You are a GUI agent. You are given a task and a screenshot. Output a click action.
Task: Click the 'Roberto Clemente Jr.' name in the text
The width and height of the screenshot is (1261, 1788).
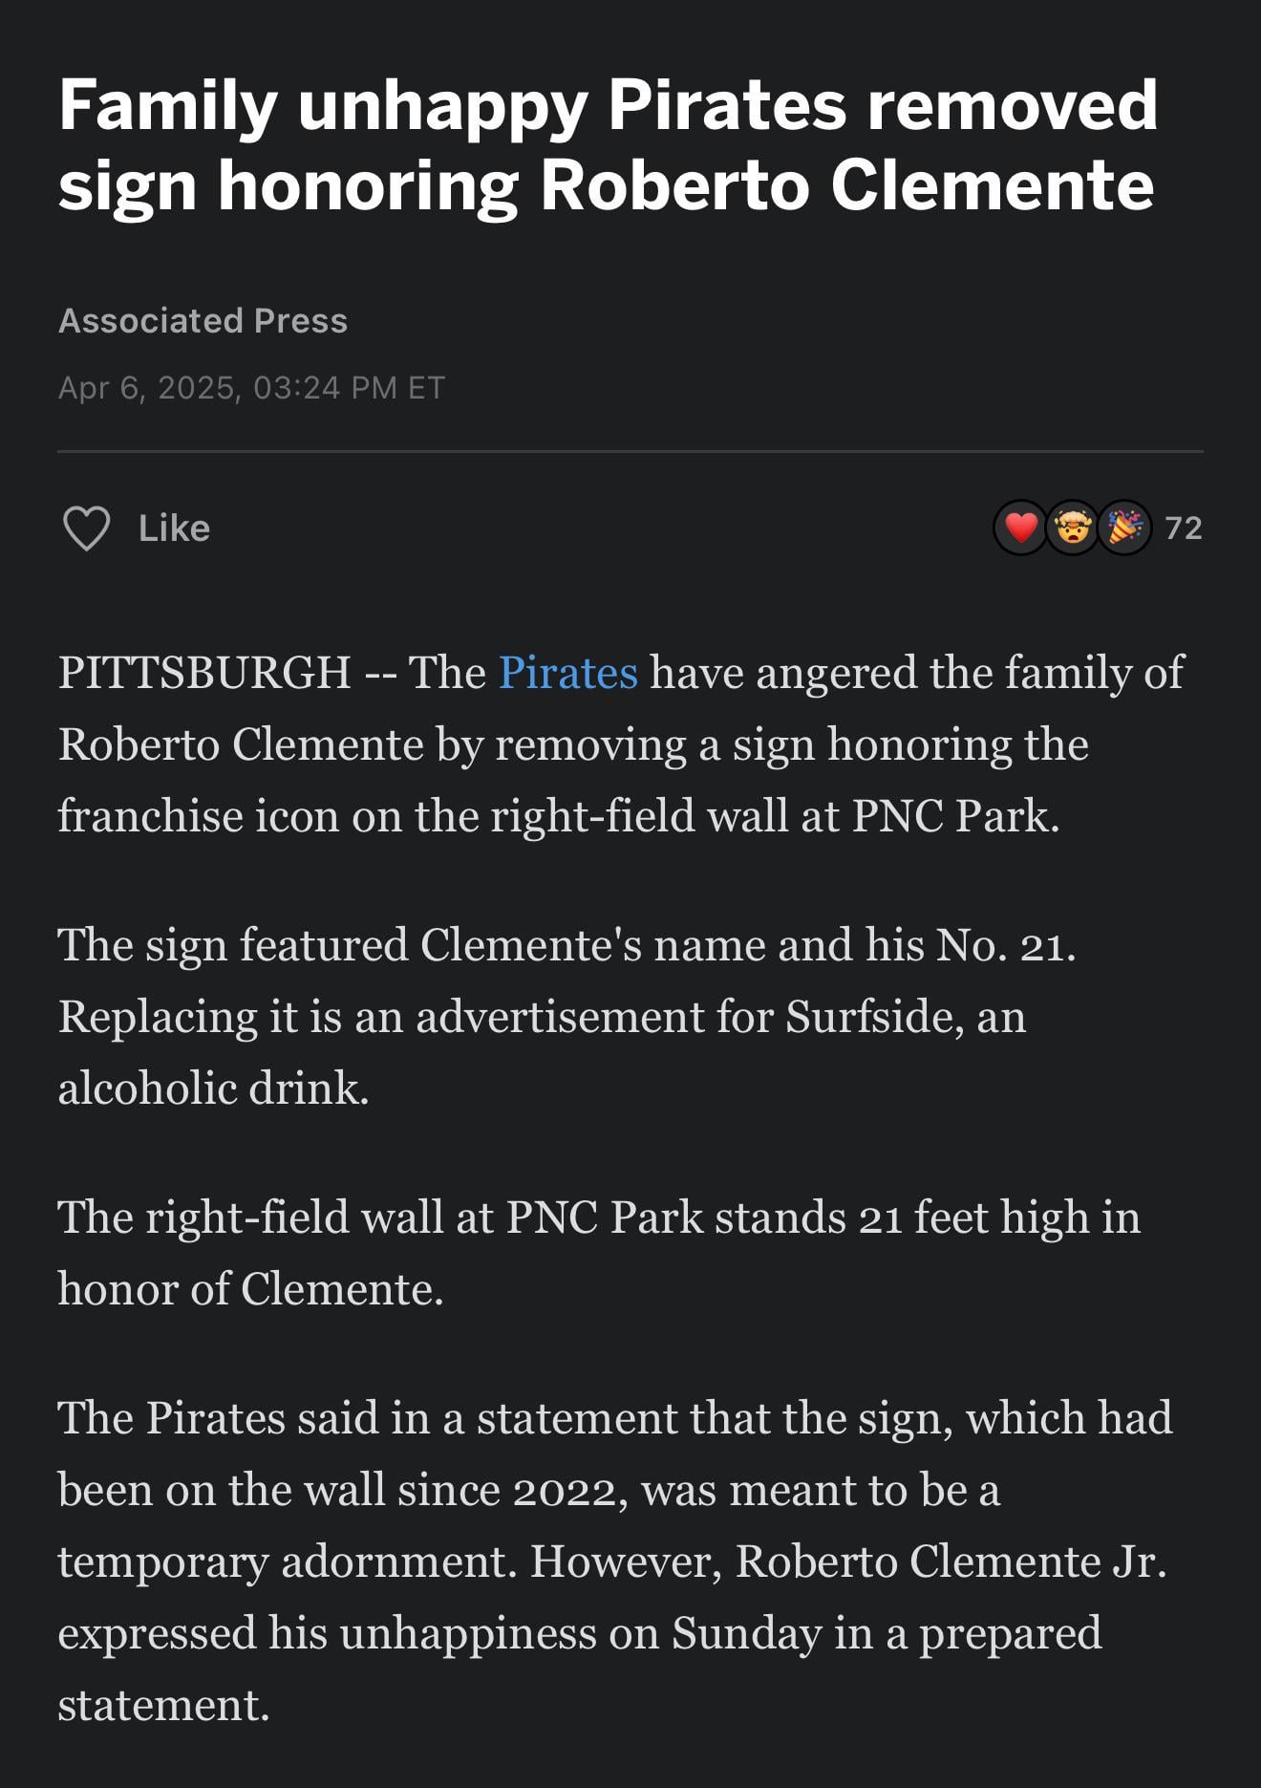[951, 1562]
